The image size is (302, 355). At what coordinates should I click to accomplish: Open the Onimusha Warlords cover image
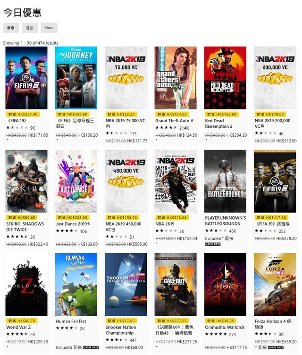225,284
